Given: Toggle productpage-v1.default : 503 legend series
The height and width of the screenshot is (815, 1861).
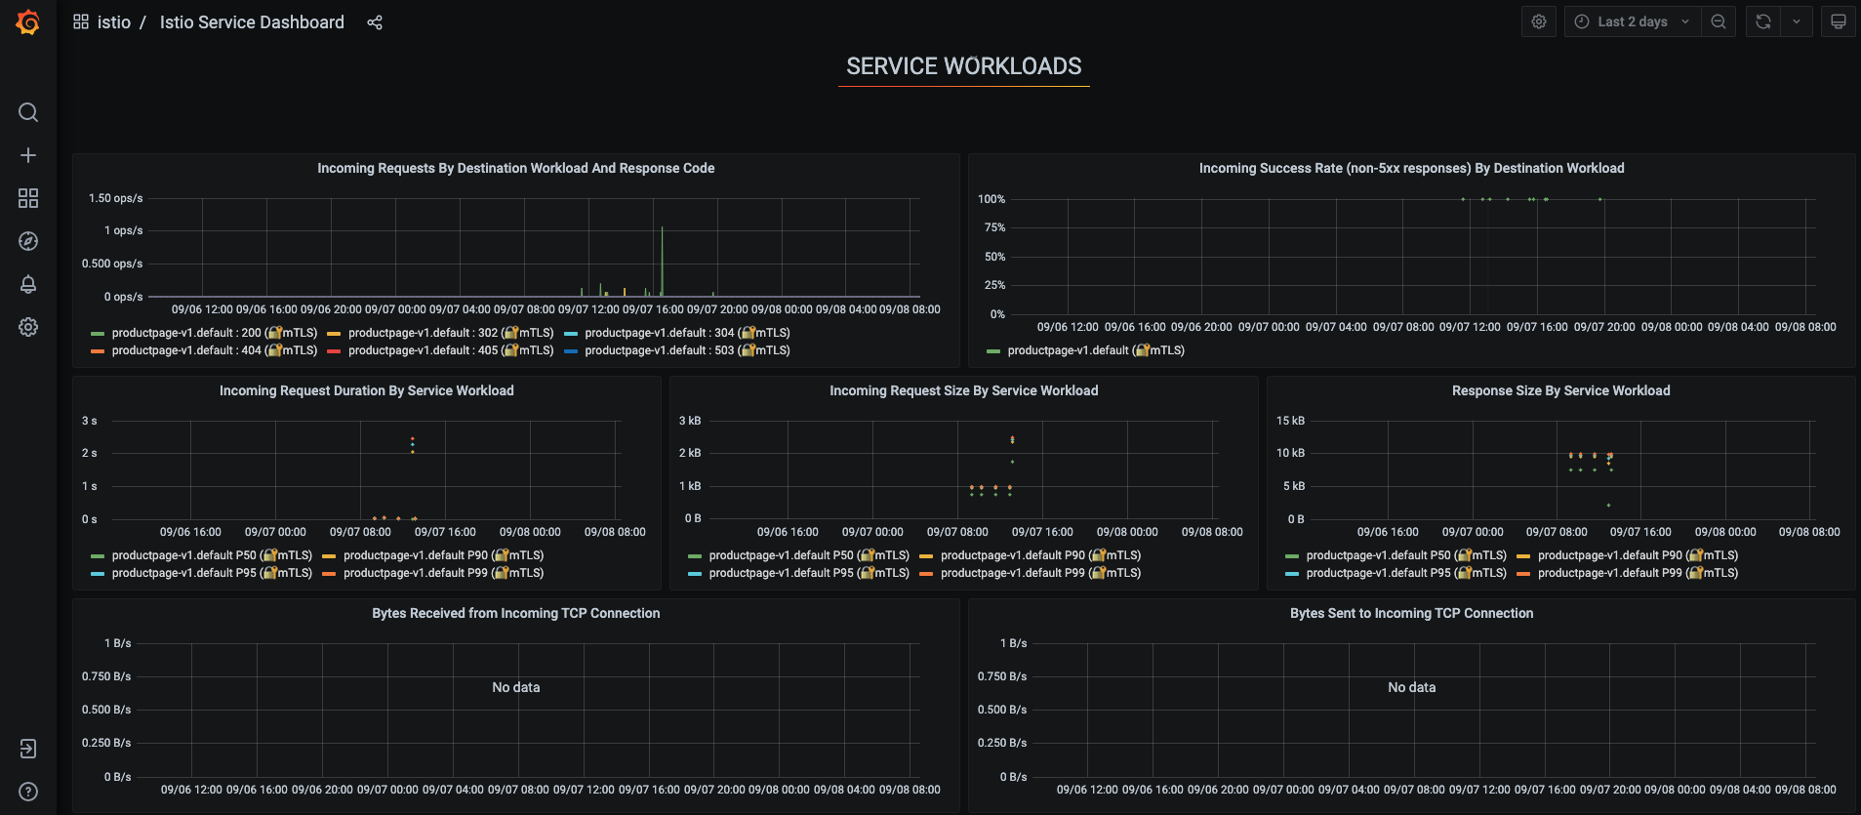Looking at the screenshot, I should click(687, 350).
